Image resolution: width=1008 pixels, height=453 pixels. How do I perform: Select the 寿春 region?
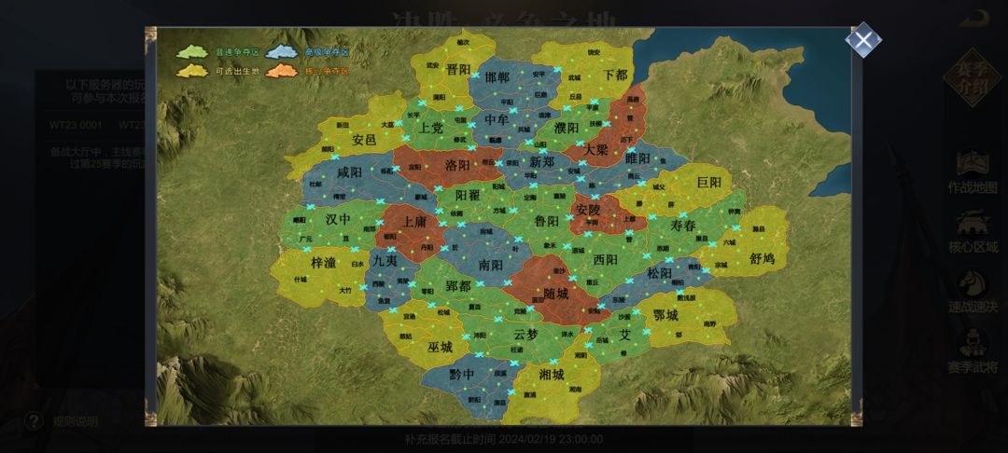click(682, 226)
